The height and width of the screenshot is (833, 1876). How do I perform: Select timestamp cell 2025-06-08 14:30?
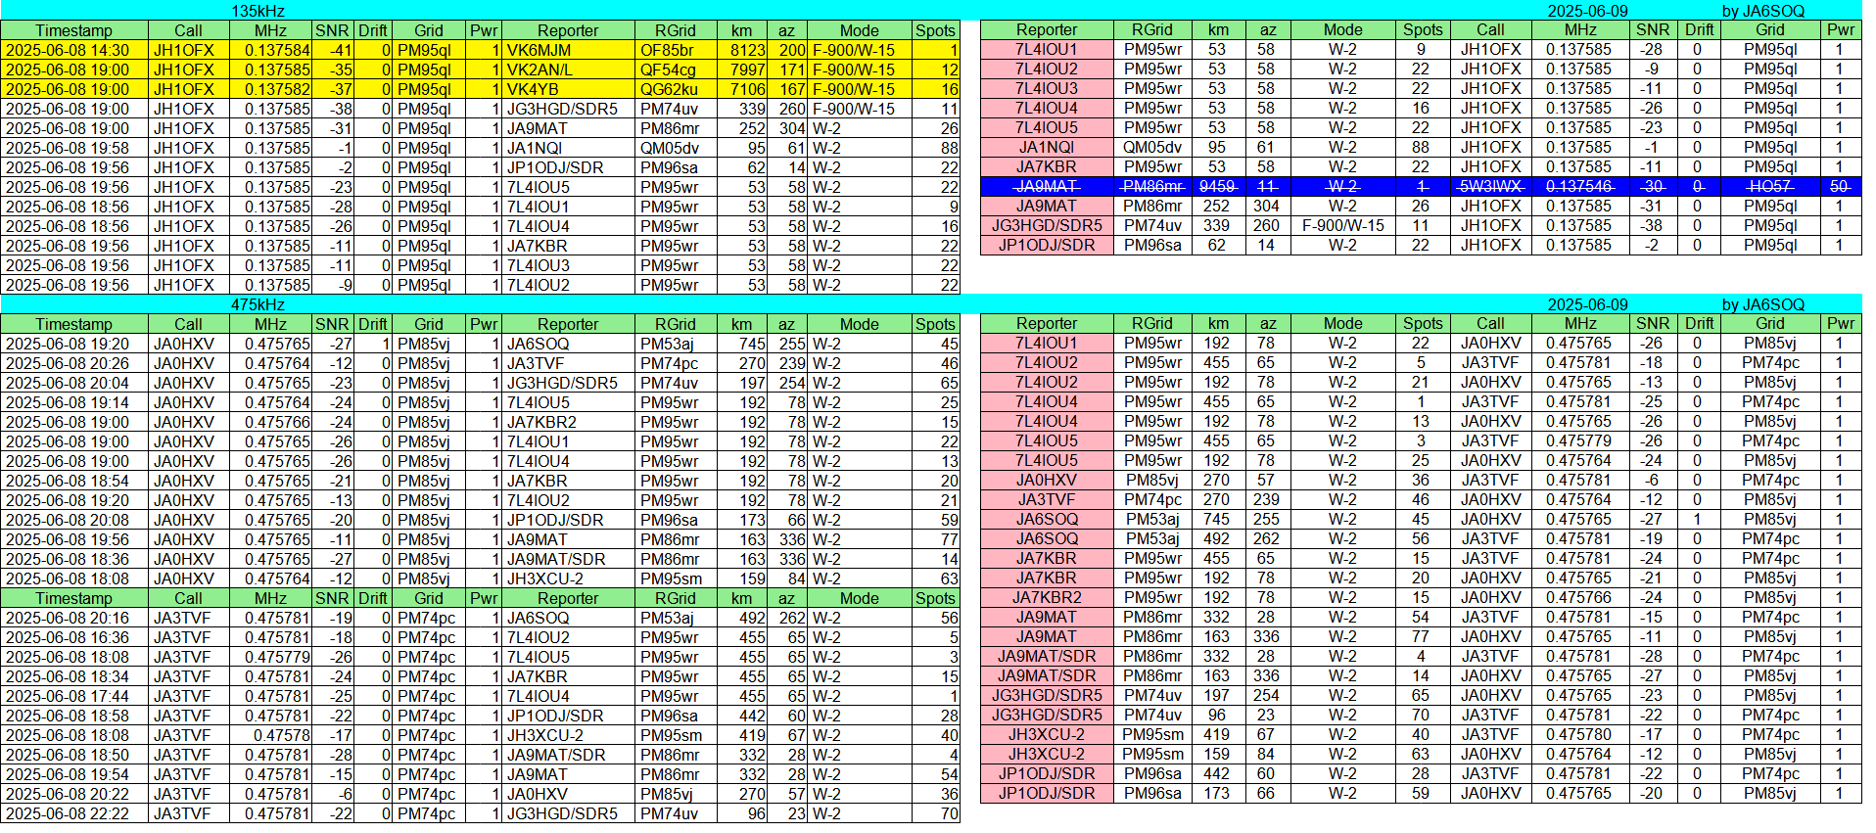74,50
